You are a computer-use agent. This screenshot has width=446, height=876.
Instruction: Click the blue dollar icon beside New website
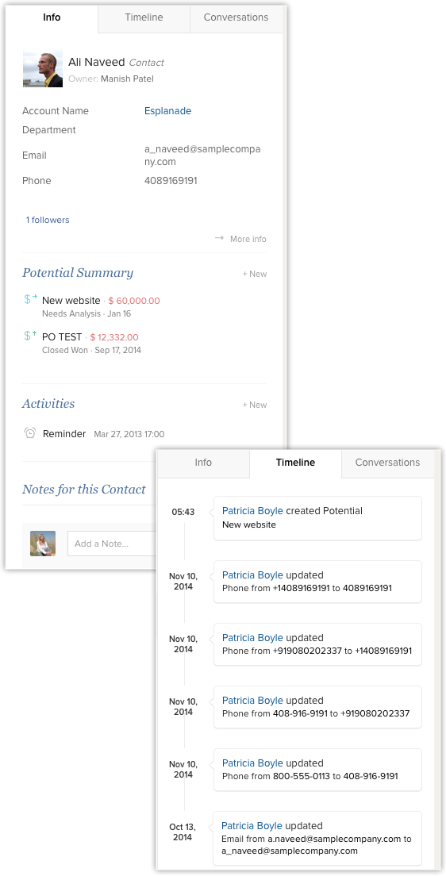point(31,299)
